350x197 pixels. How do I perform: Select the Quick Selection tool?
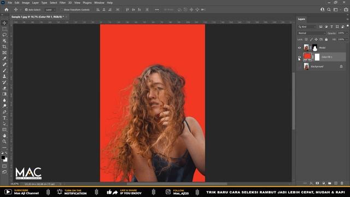(4, 41)
